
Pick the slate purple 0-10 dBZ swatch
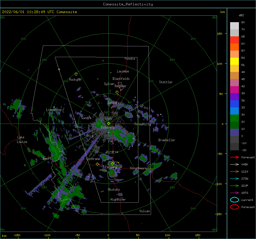234,132
